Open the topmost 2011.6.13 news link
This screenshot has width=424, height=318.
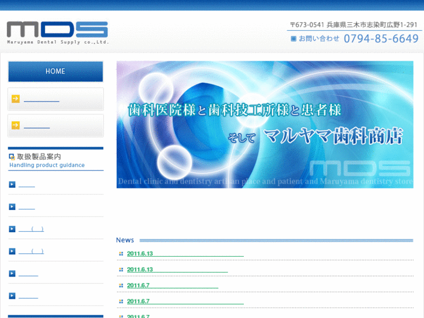185,254
